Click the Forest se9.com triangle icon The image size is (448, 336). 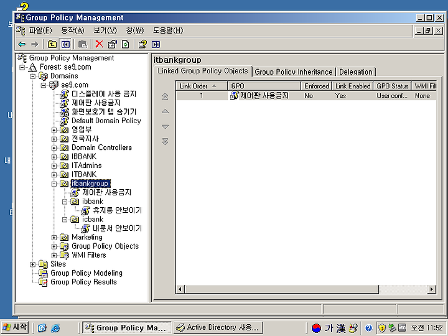point(32,67)
